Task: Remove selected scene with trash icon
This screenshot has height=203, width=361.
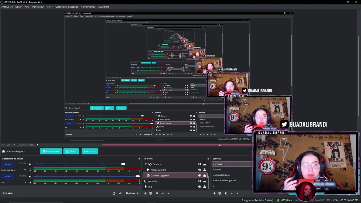Action: click(x=220, y=193)
